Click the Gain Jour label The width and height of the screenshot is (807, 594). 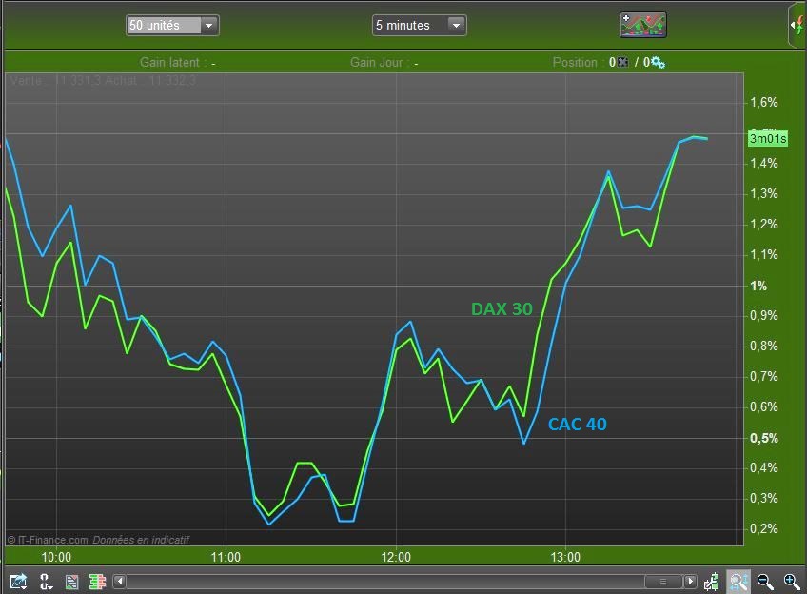point(376,62)
